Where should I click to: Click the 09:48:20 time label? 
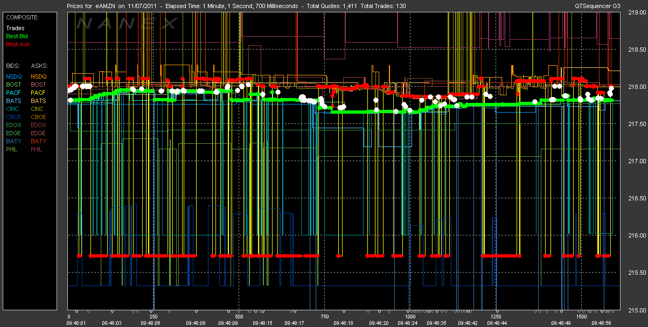(x=378, y=323)
